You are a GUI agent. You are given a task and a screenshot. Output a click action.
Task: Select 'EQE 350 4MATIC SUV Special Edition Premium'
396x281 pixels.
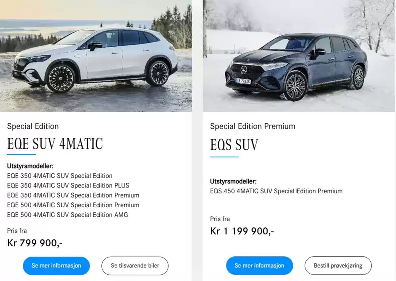(x=73, y=195)
